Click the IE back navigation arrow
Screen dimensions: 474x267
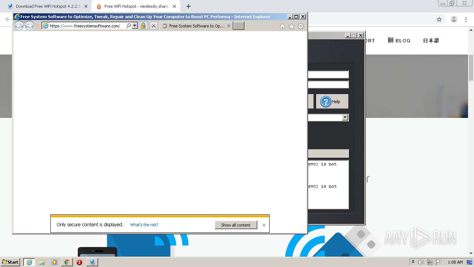click(x=19, y=26)
